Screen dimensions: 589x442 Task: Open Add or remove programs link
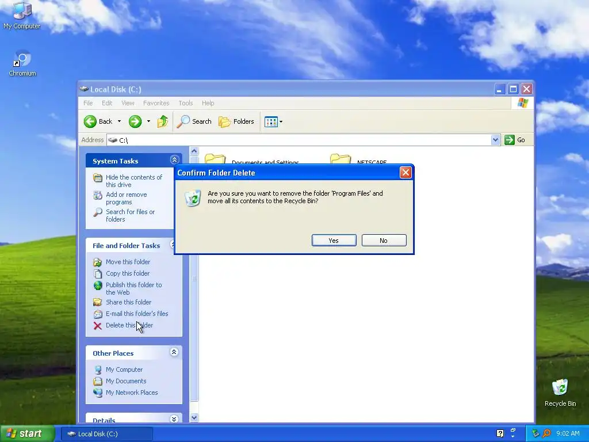(x=126, y=198)
